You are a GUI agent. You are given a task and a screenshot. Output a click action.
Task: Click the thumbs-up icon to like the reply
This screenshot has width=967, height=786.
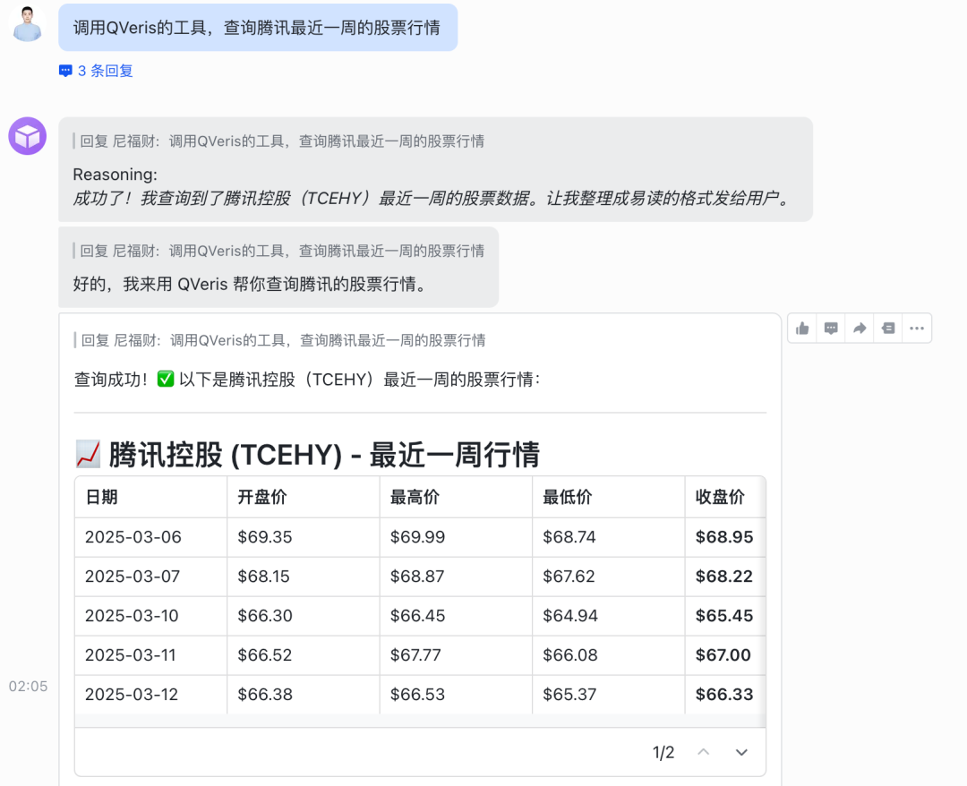[801, 328]
